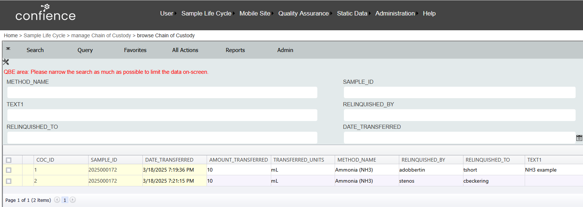Viewport: 583px width, 207px height.
Task: Open the Reports menu
Action: pos(235,50)
